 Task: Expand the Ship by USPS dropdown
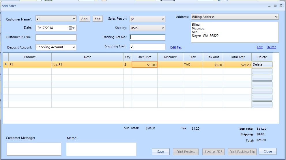tap(163, 28)
